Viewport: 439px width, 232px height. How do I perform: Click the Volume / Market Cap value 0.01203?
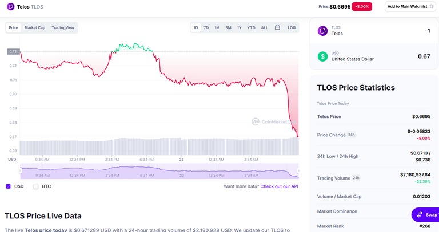tap(422, 196)
